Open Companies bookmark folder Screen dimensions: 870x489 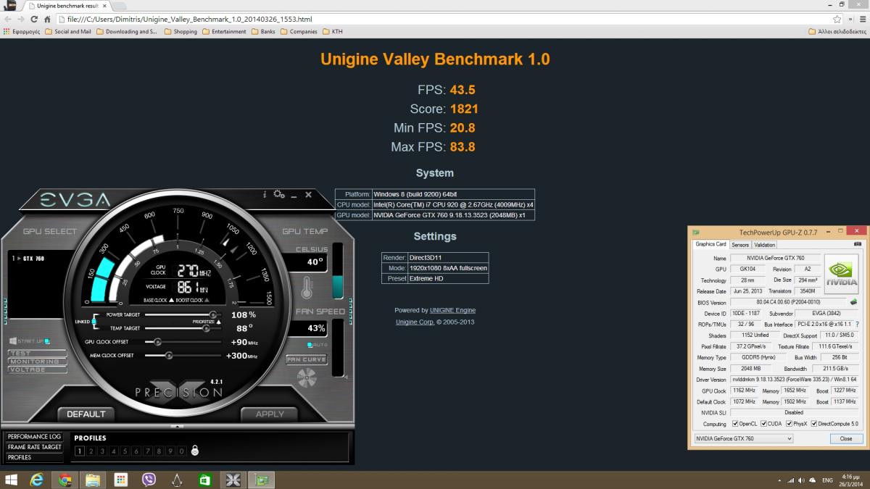[299, 32]
